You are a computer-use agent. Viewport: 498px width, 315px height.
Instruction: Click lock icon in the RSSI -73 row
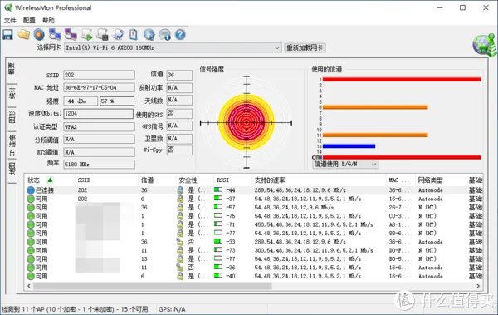pyautogui.click(x=180, y=250)
